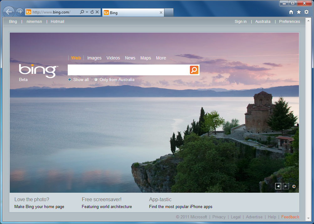Screen dimensions: 314x224
Task: Open the Maps search category
Action: pyautogui.click(x=146, y=58)
